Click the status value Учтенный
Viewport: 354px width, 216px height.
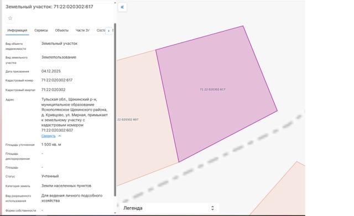pyautogui.click(x=50, y=176)
